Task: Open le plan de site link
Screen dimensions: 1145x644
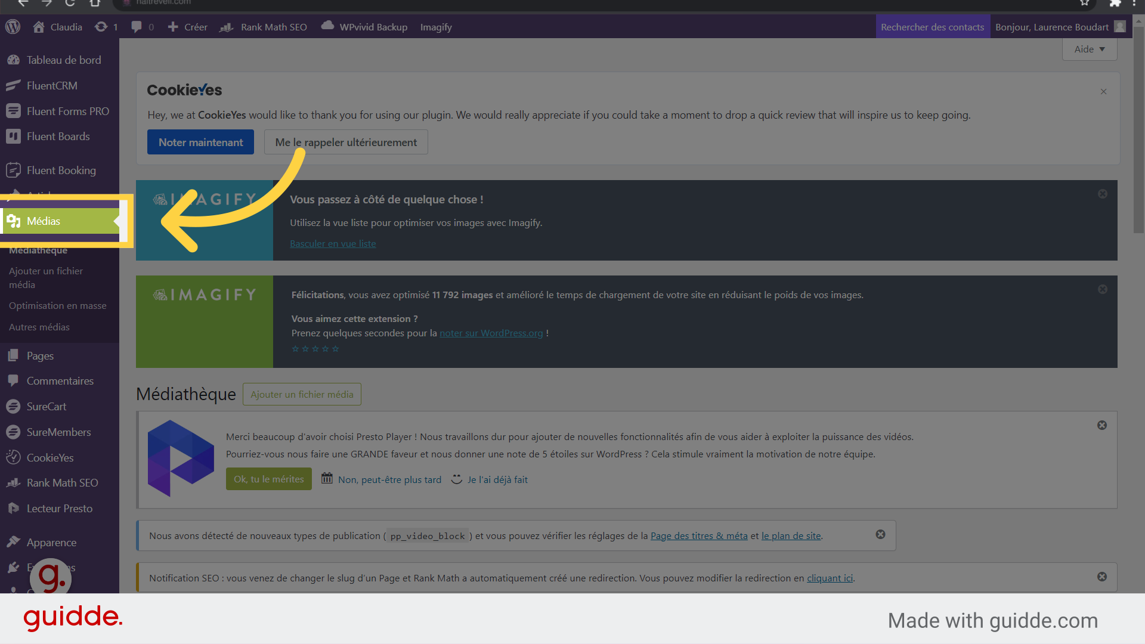Action: [791, 535]
